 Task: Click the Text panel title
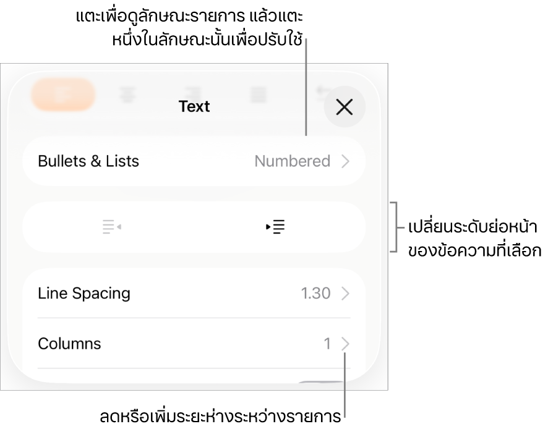click(194, 107)
